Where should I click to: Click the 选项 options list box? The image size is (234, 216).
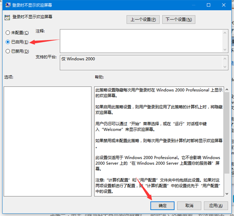point(48,141)
